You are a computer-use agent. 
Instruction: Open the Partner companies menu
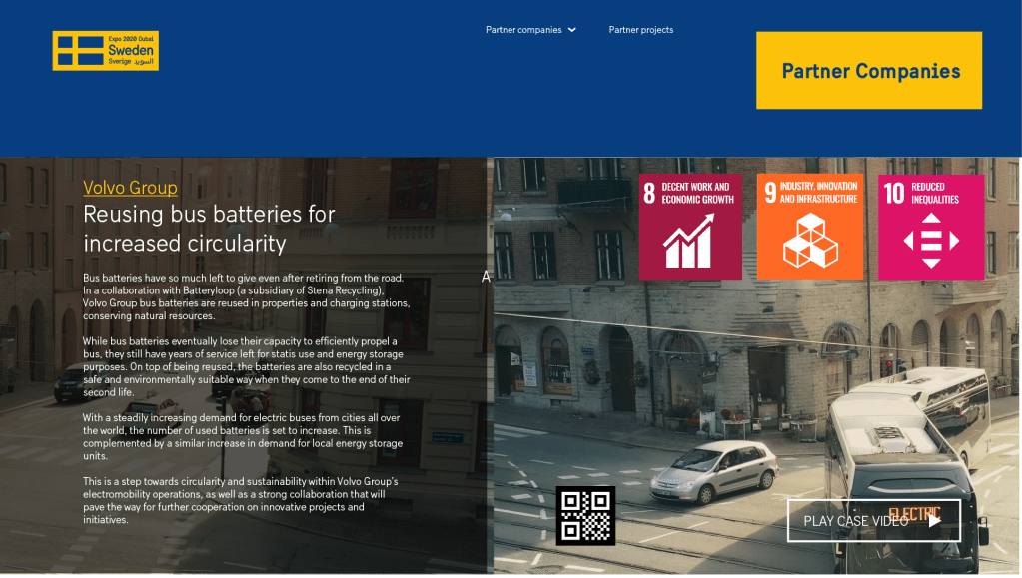[523, 30]
